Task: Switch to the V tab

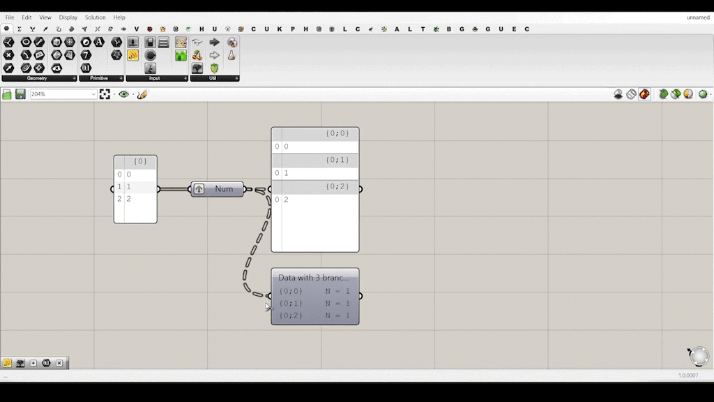Action: [x=136, y=29]
